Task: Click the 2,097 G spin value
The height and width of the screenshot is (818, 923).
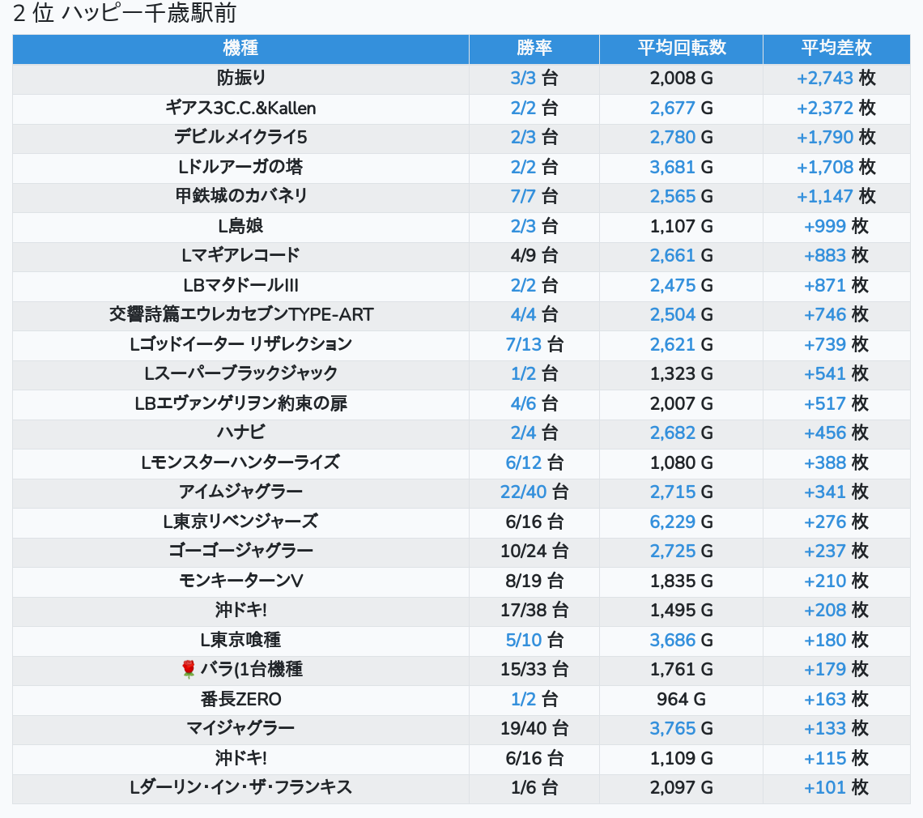Action: coord(681,788)
